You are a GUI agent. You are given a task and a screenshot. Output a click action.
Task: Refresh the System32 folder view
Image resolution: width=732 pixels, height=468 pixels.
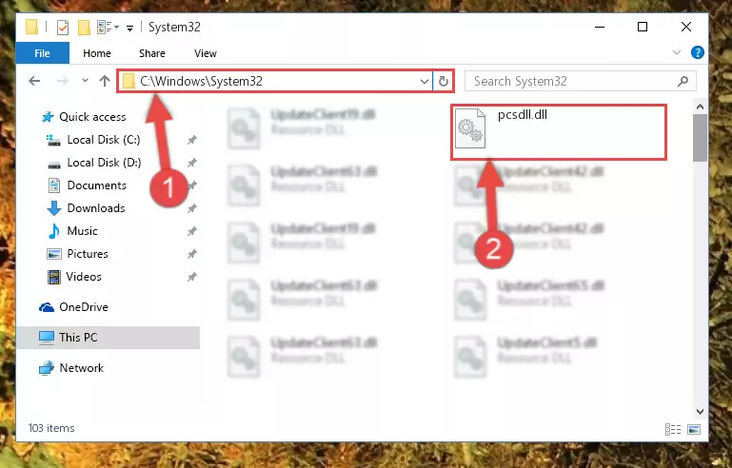click(443, 81)
